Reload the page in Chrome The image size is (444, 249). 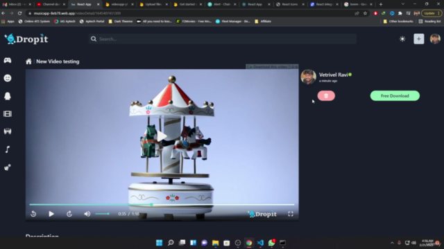click(x=19, y=13)
